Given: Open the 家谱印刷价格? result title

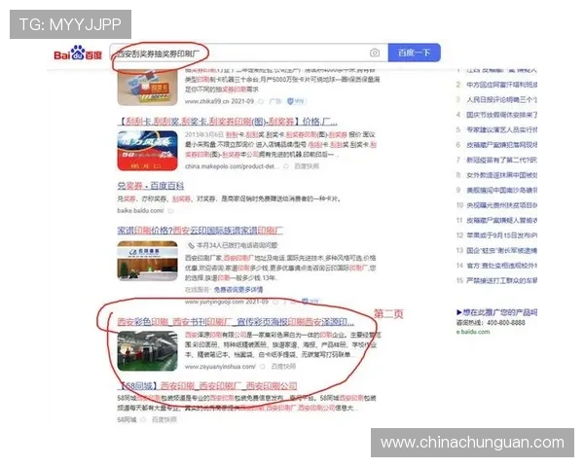Looking at the screenshot, I should (x=200, y=231).
